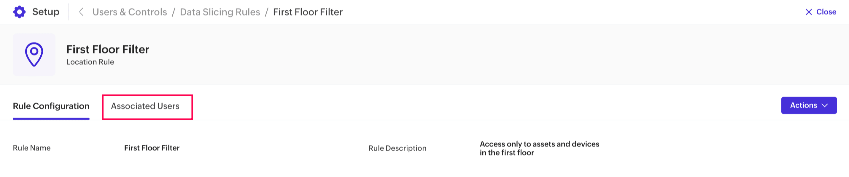Click the Rule Name field label

click(32, 148)
